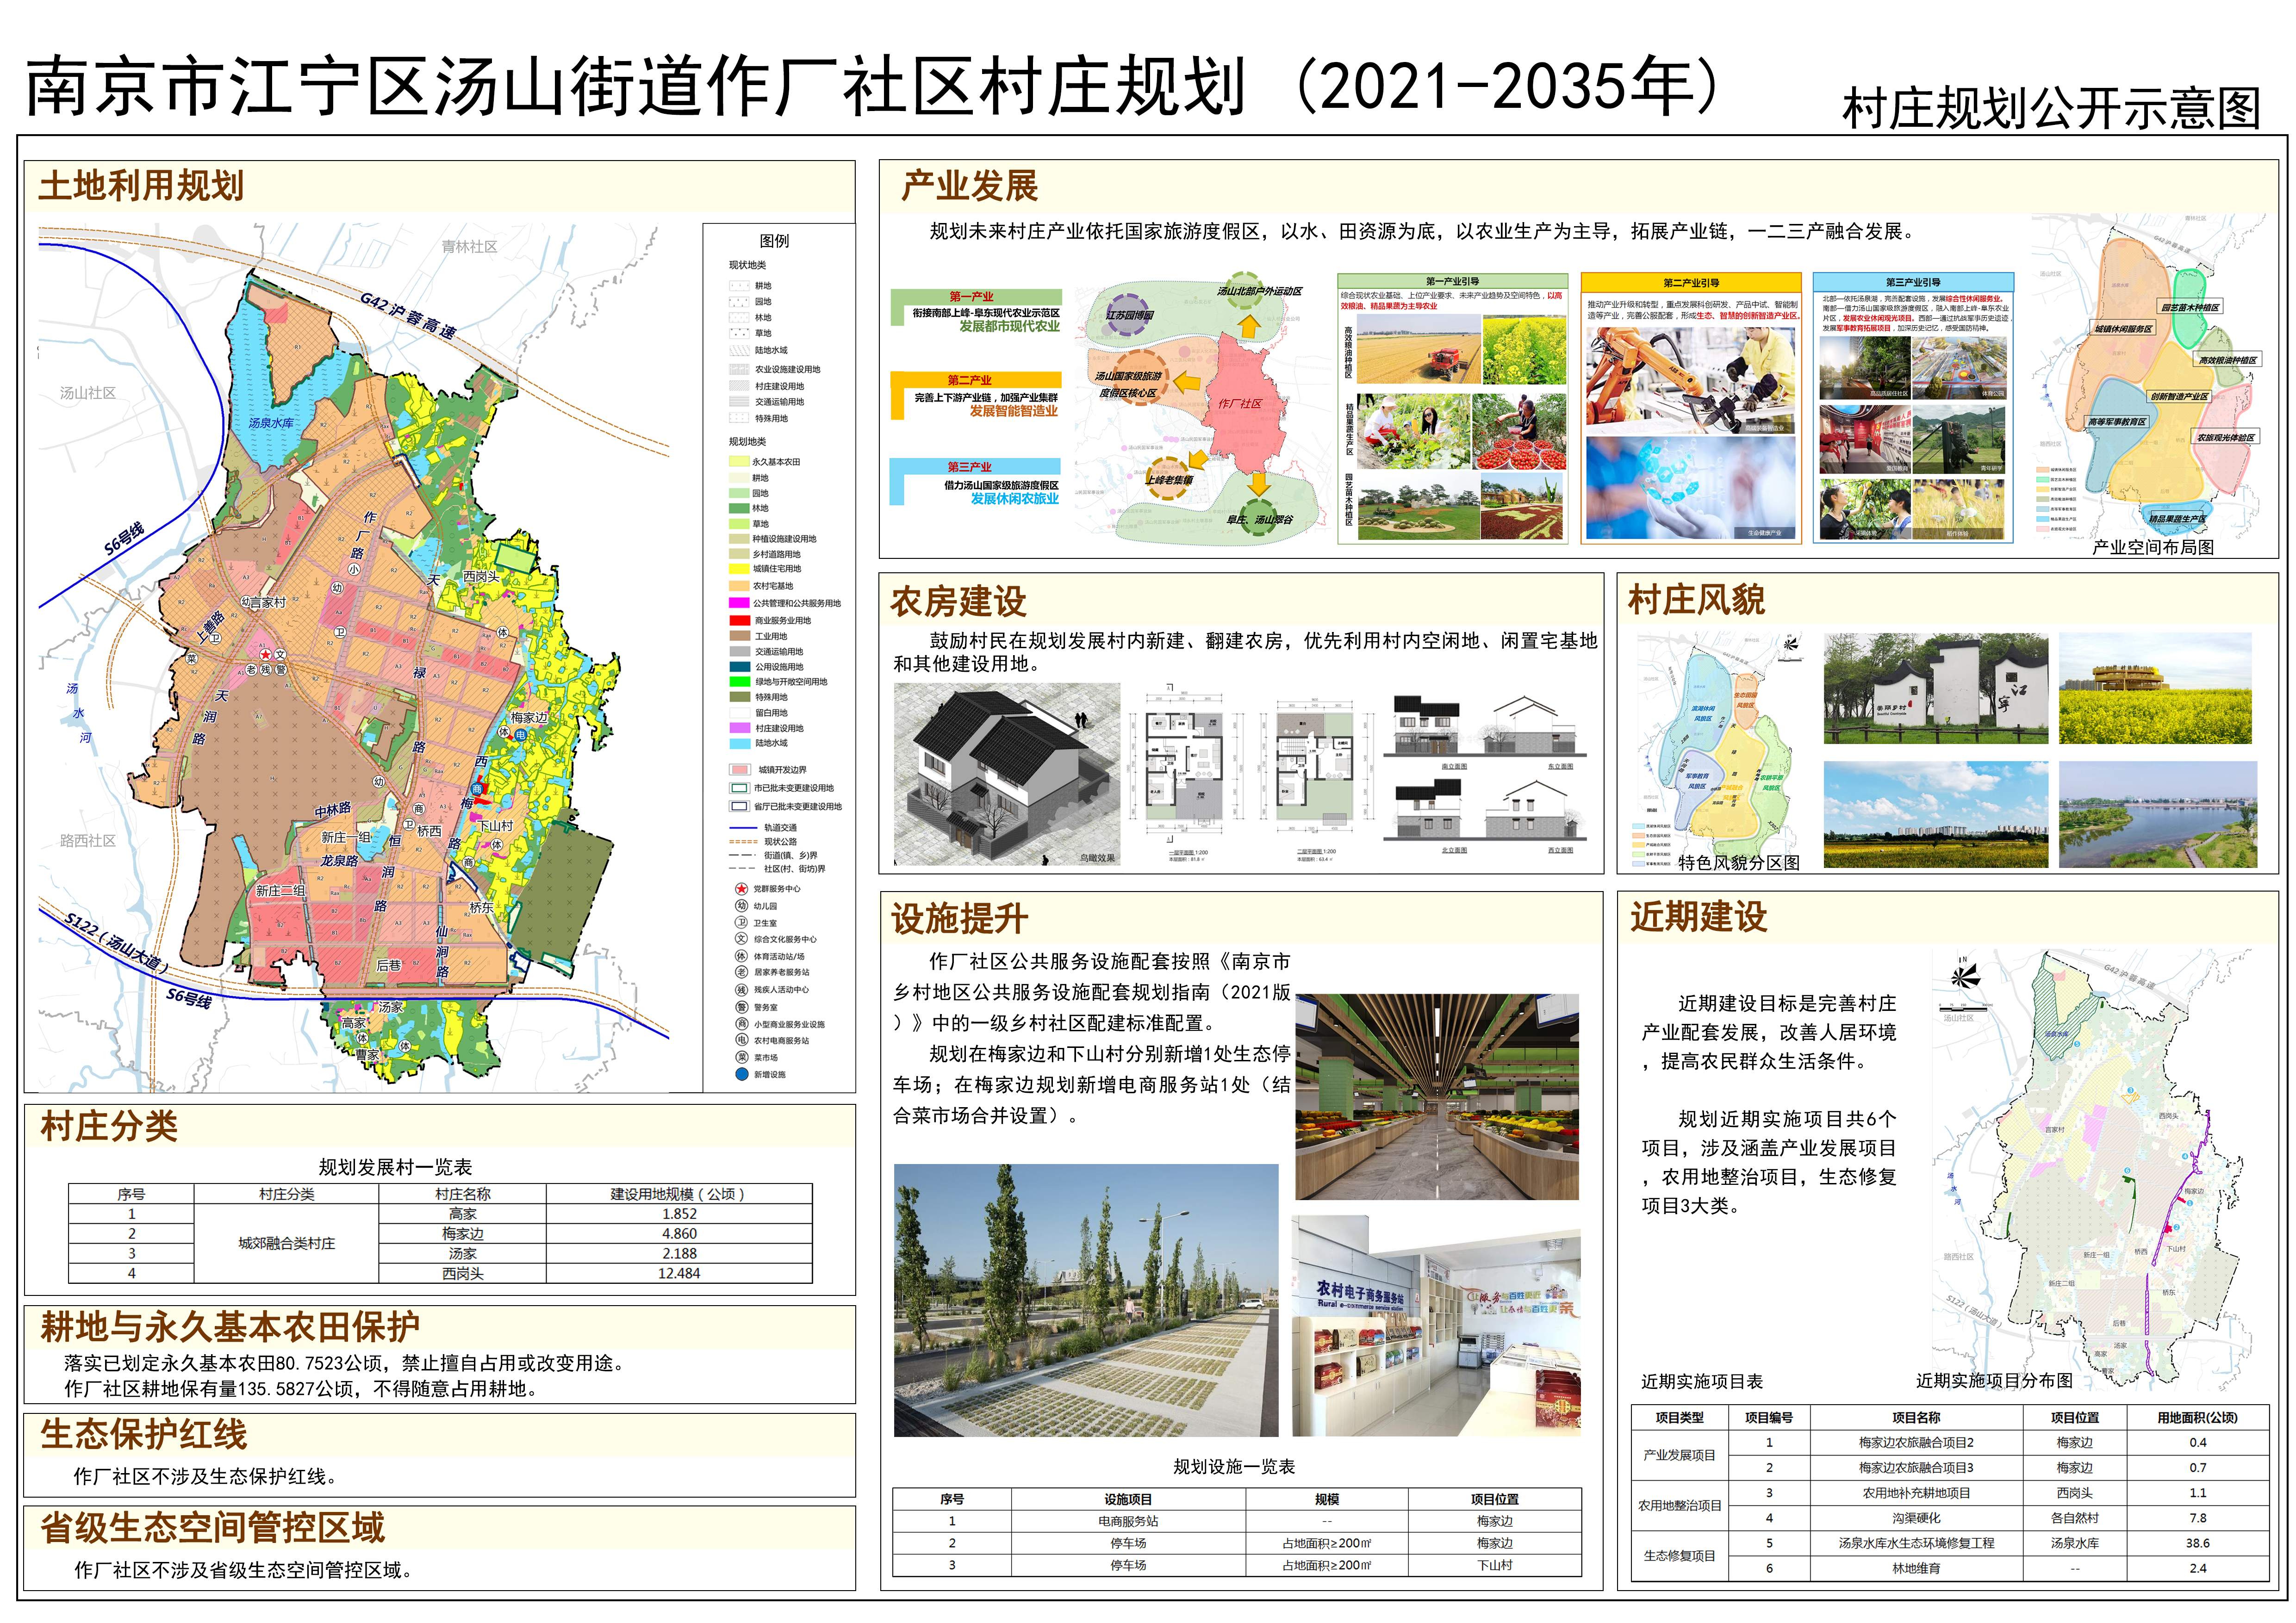The width and height of the screenshot is (2296, 1623).
Task: Click the 汤泉水库 label on the map
Action: click(x=271, y=424)
